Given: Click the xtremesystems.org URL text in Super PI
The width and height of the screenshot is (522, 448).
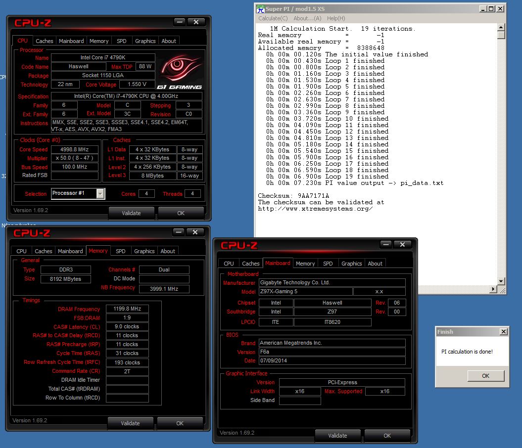Looking at the screenshot, I should coord(315,209).
